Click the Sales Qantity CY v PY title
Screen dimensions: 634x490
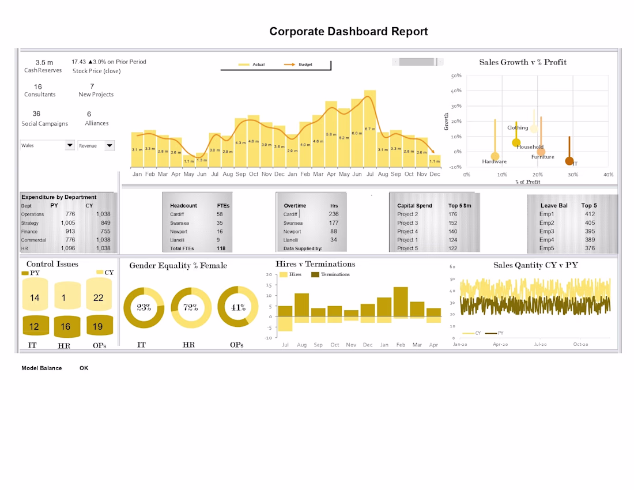point(535,265)
